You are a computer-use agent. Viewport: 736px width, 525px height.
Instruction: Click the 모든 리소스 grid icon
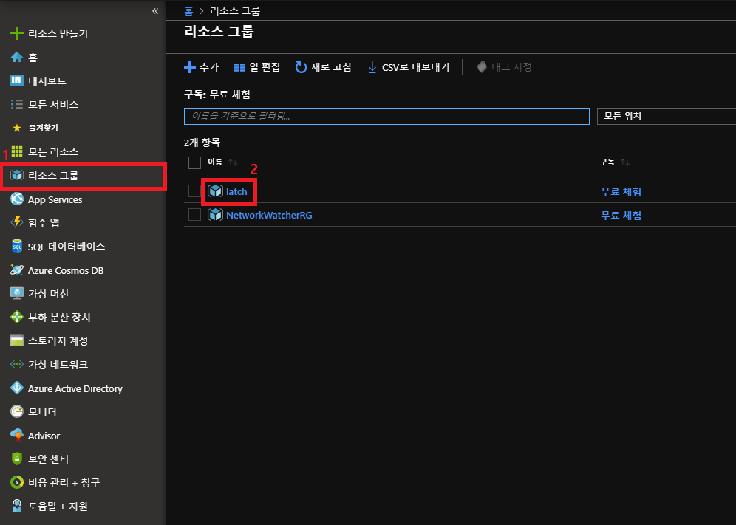click(x=16, y=151)
